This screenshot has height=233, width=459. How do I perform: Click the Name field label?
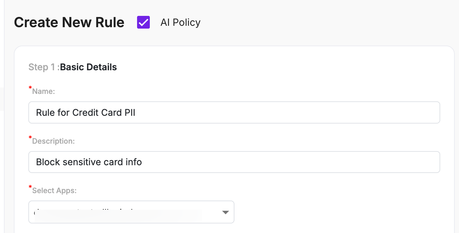coord(43,91)
